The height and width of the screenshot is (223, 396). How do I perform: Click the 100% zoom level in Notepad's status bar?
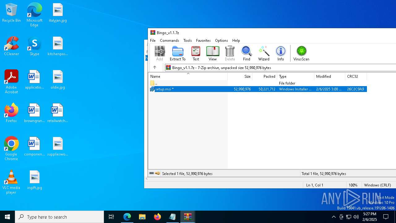[x=353, y=185]
